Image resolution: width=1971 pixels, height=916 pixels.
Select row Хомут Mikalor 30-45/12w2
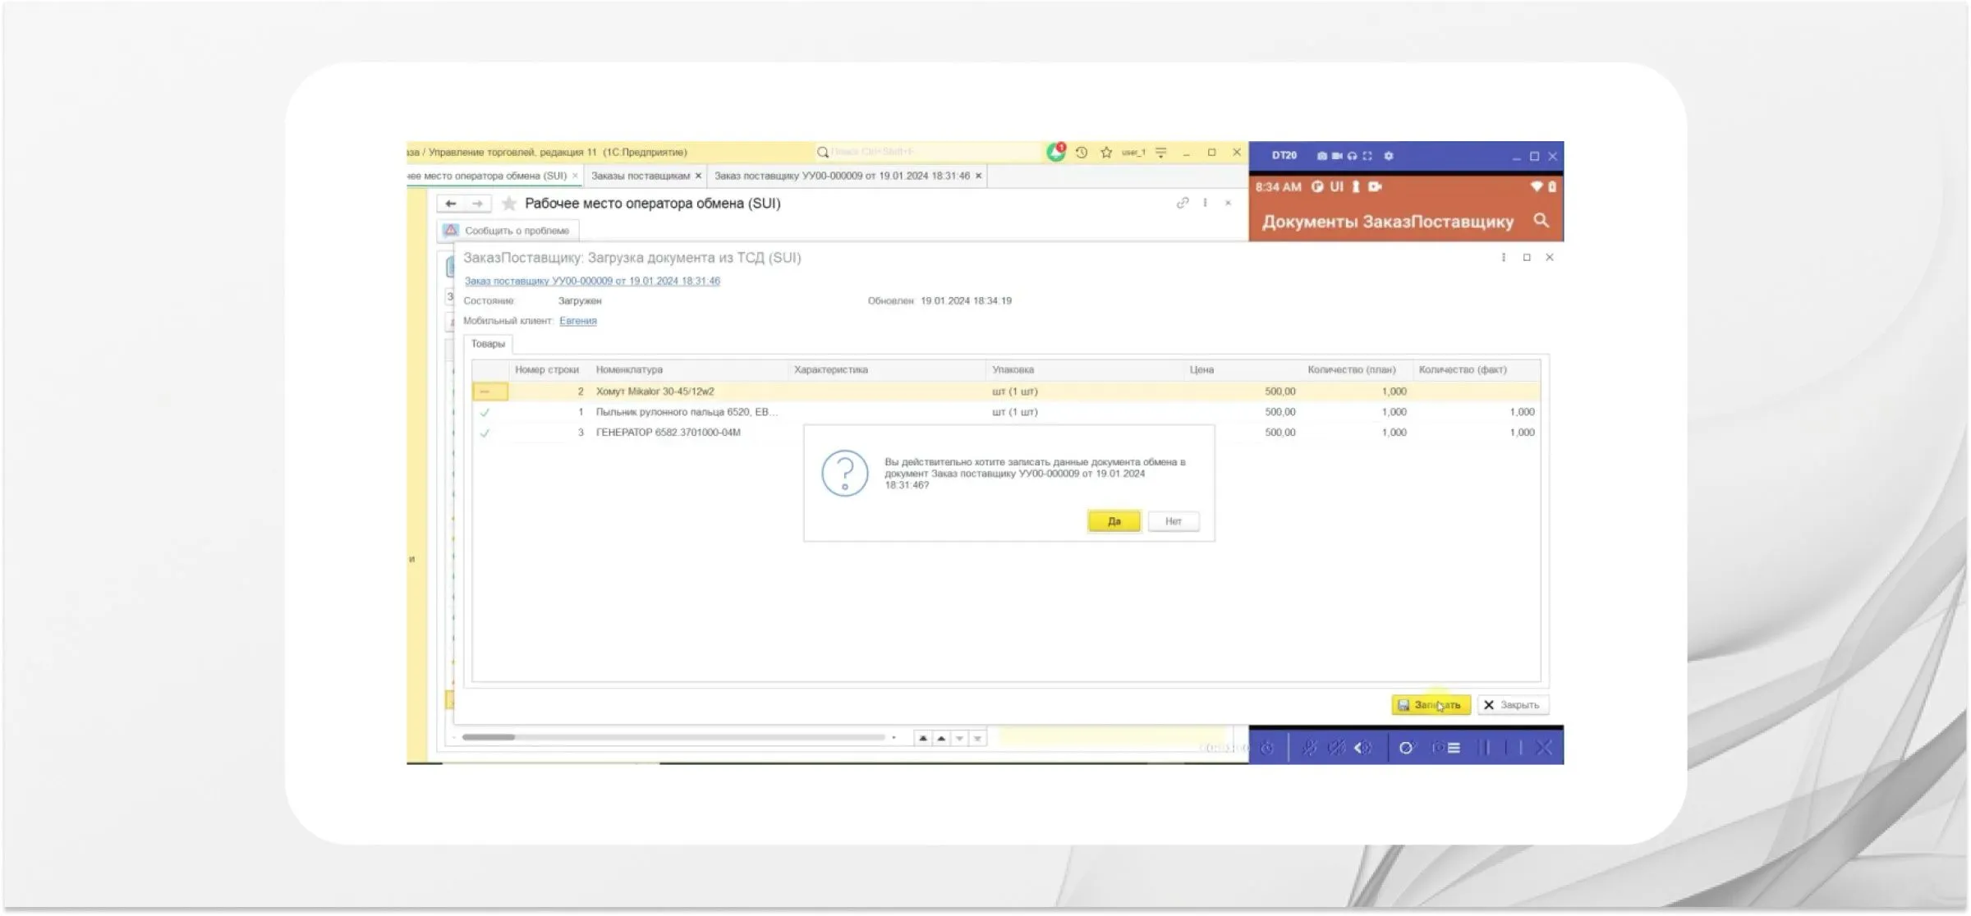tap(1006, 392)
